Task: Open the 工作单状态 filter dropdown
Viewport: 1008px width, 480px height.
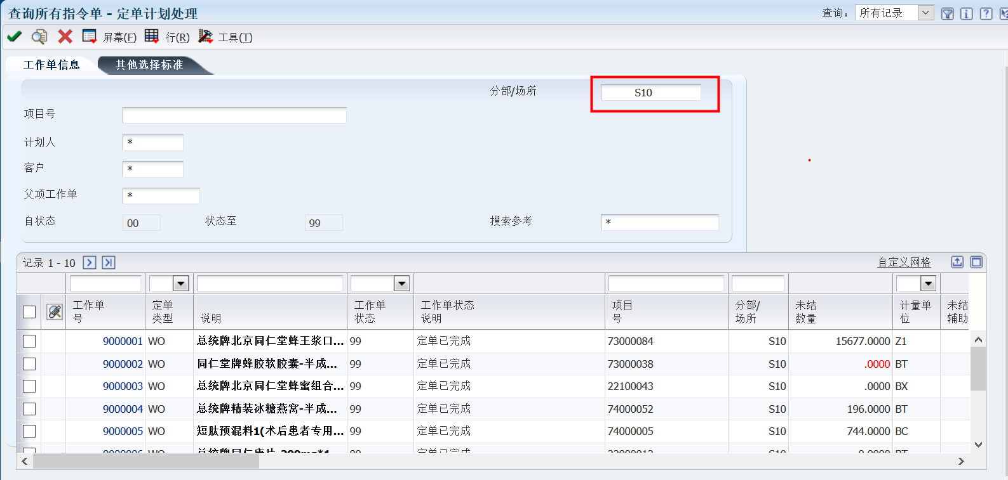Action: pos(401,283)
